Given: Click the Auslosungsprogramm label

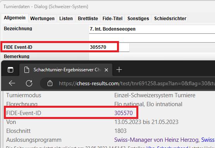Looking at the screenshot, I should click(x=34, y=140).
